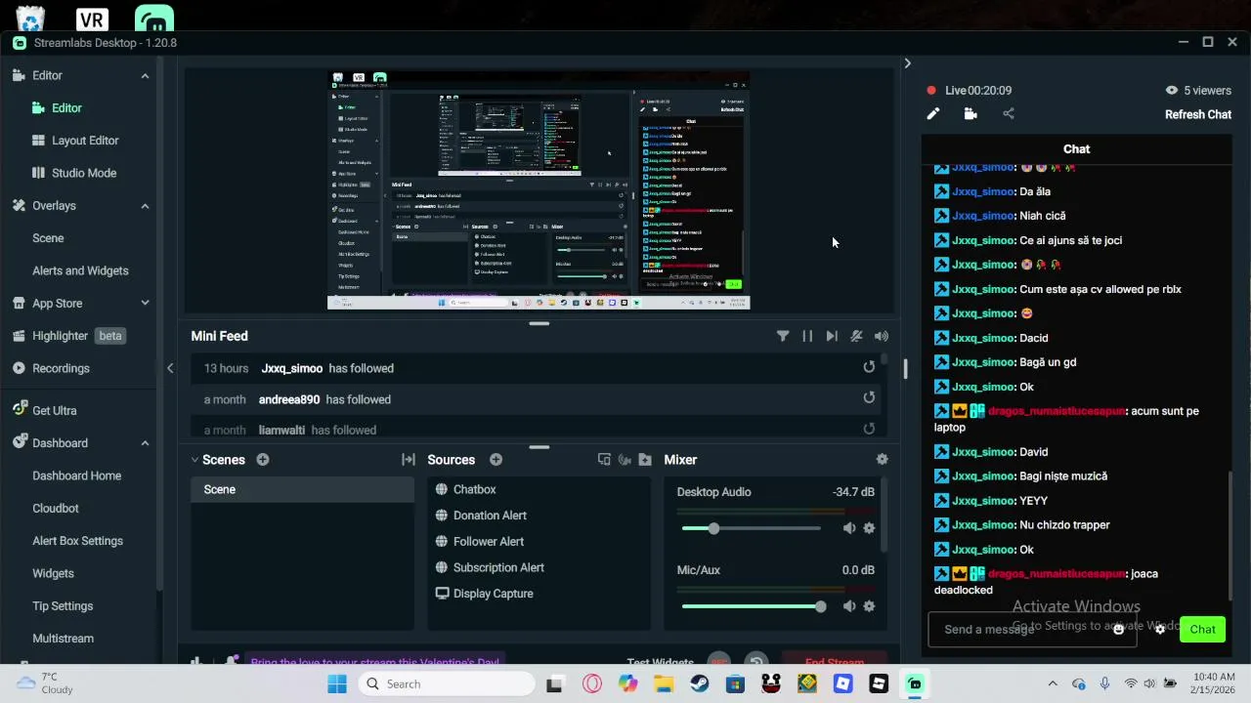Send message with green Chat button
This screenshot has width=1251, height=703.
(1202, 630)
